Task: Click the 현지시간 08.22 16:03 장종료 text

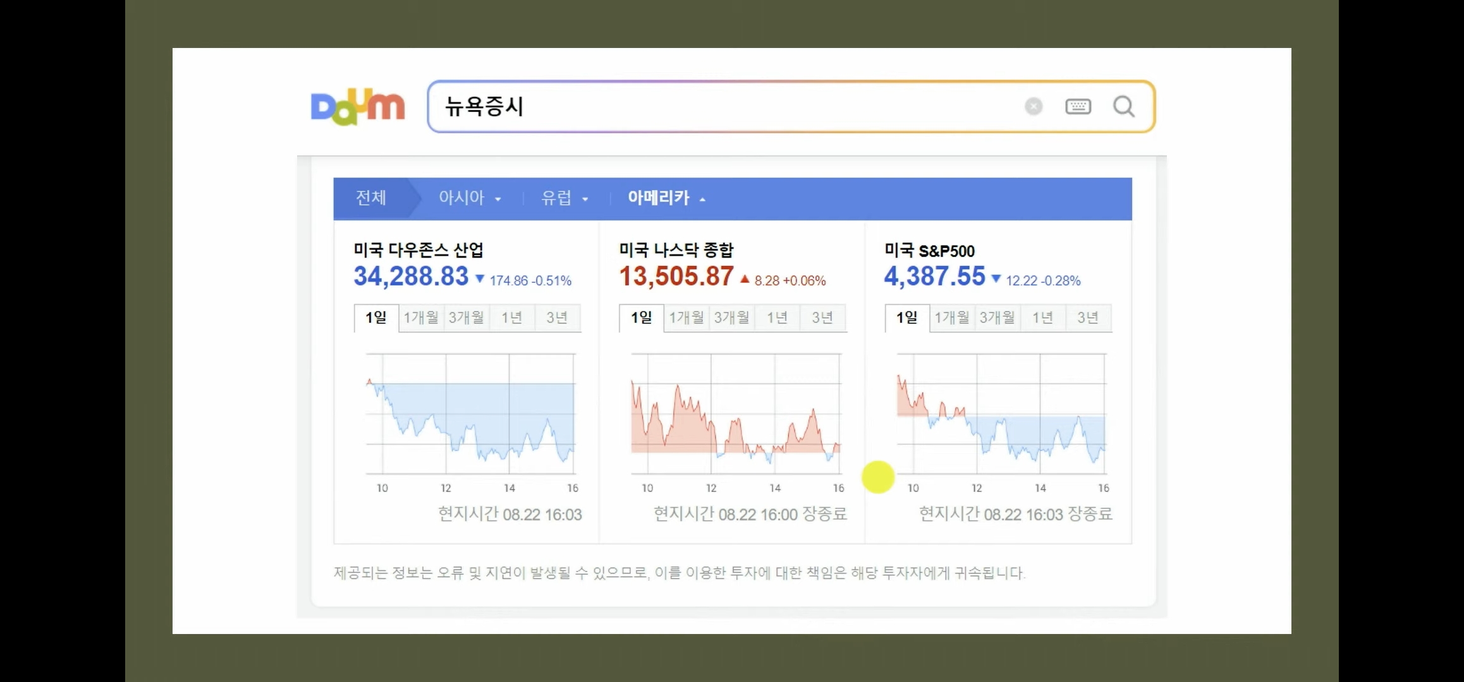Action: pyautogui.click(x=1016, y=514)
